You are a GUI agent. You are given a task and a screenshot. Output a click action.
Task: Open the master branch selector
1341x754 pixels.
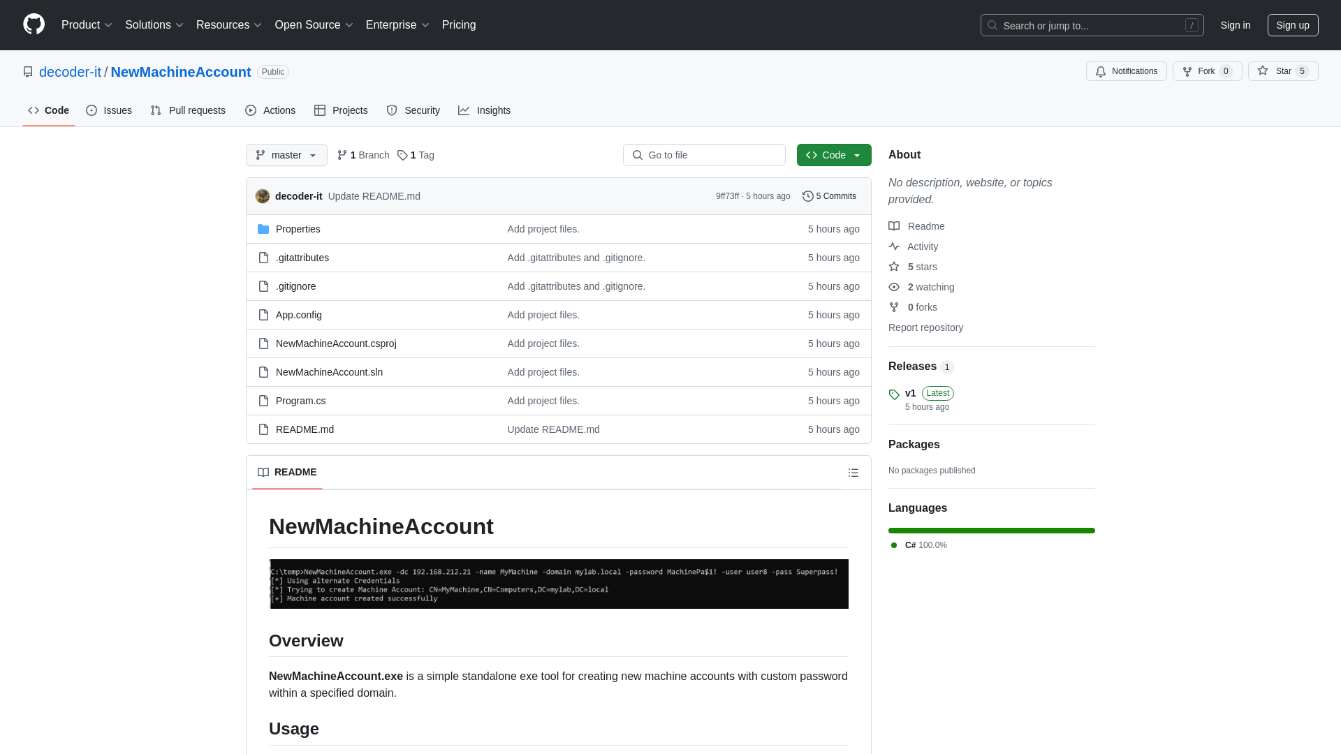coord(286,155)
